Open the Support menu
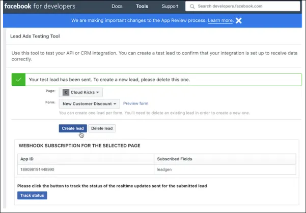 [x=170, y=6]
